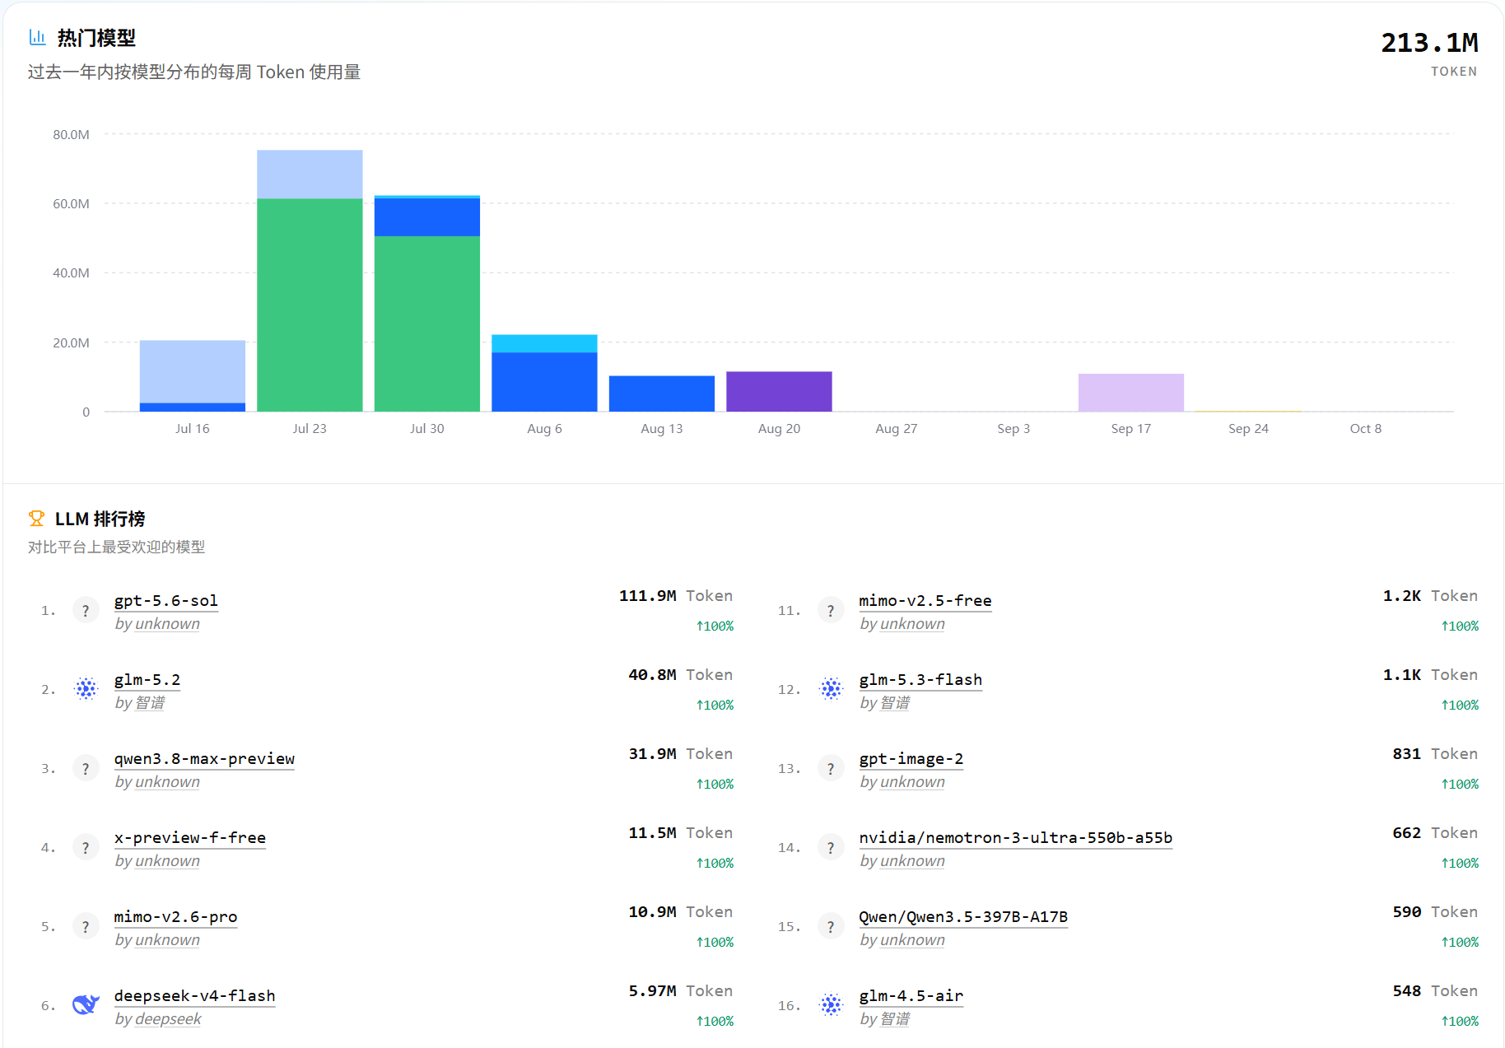Click the 111.9M Token value

647,595
